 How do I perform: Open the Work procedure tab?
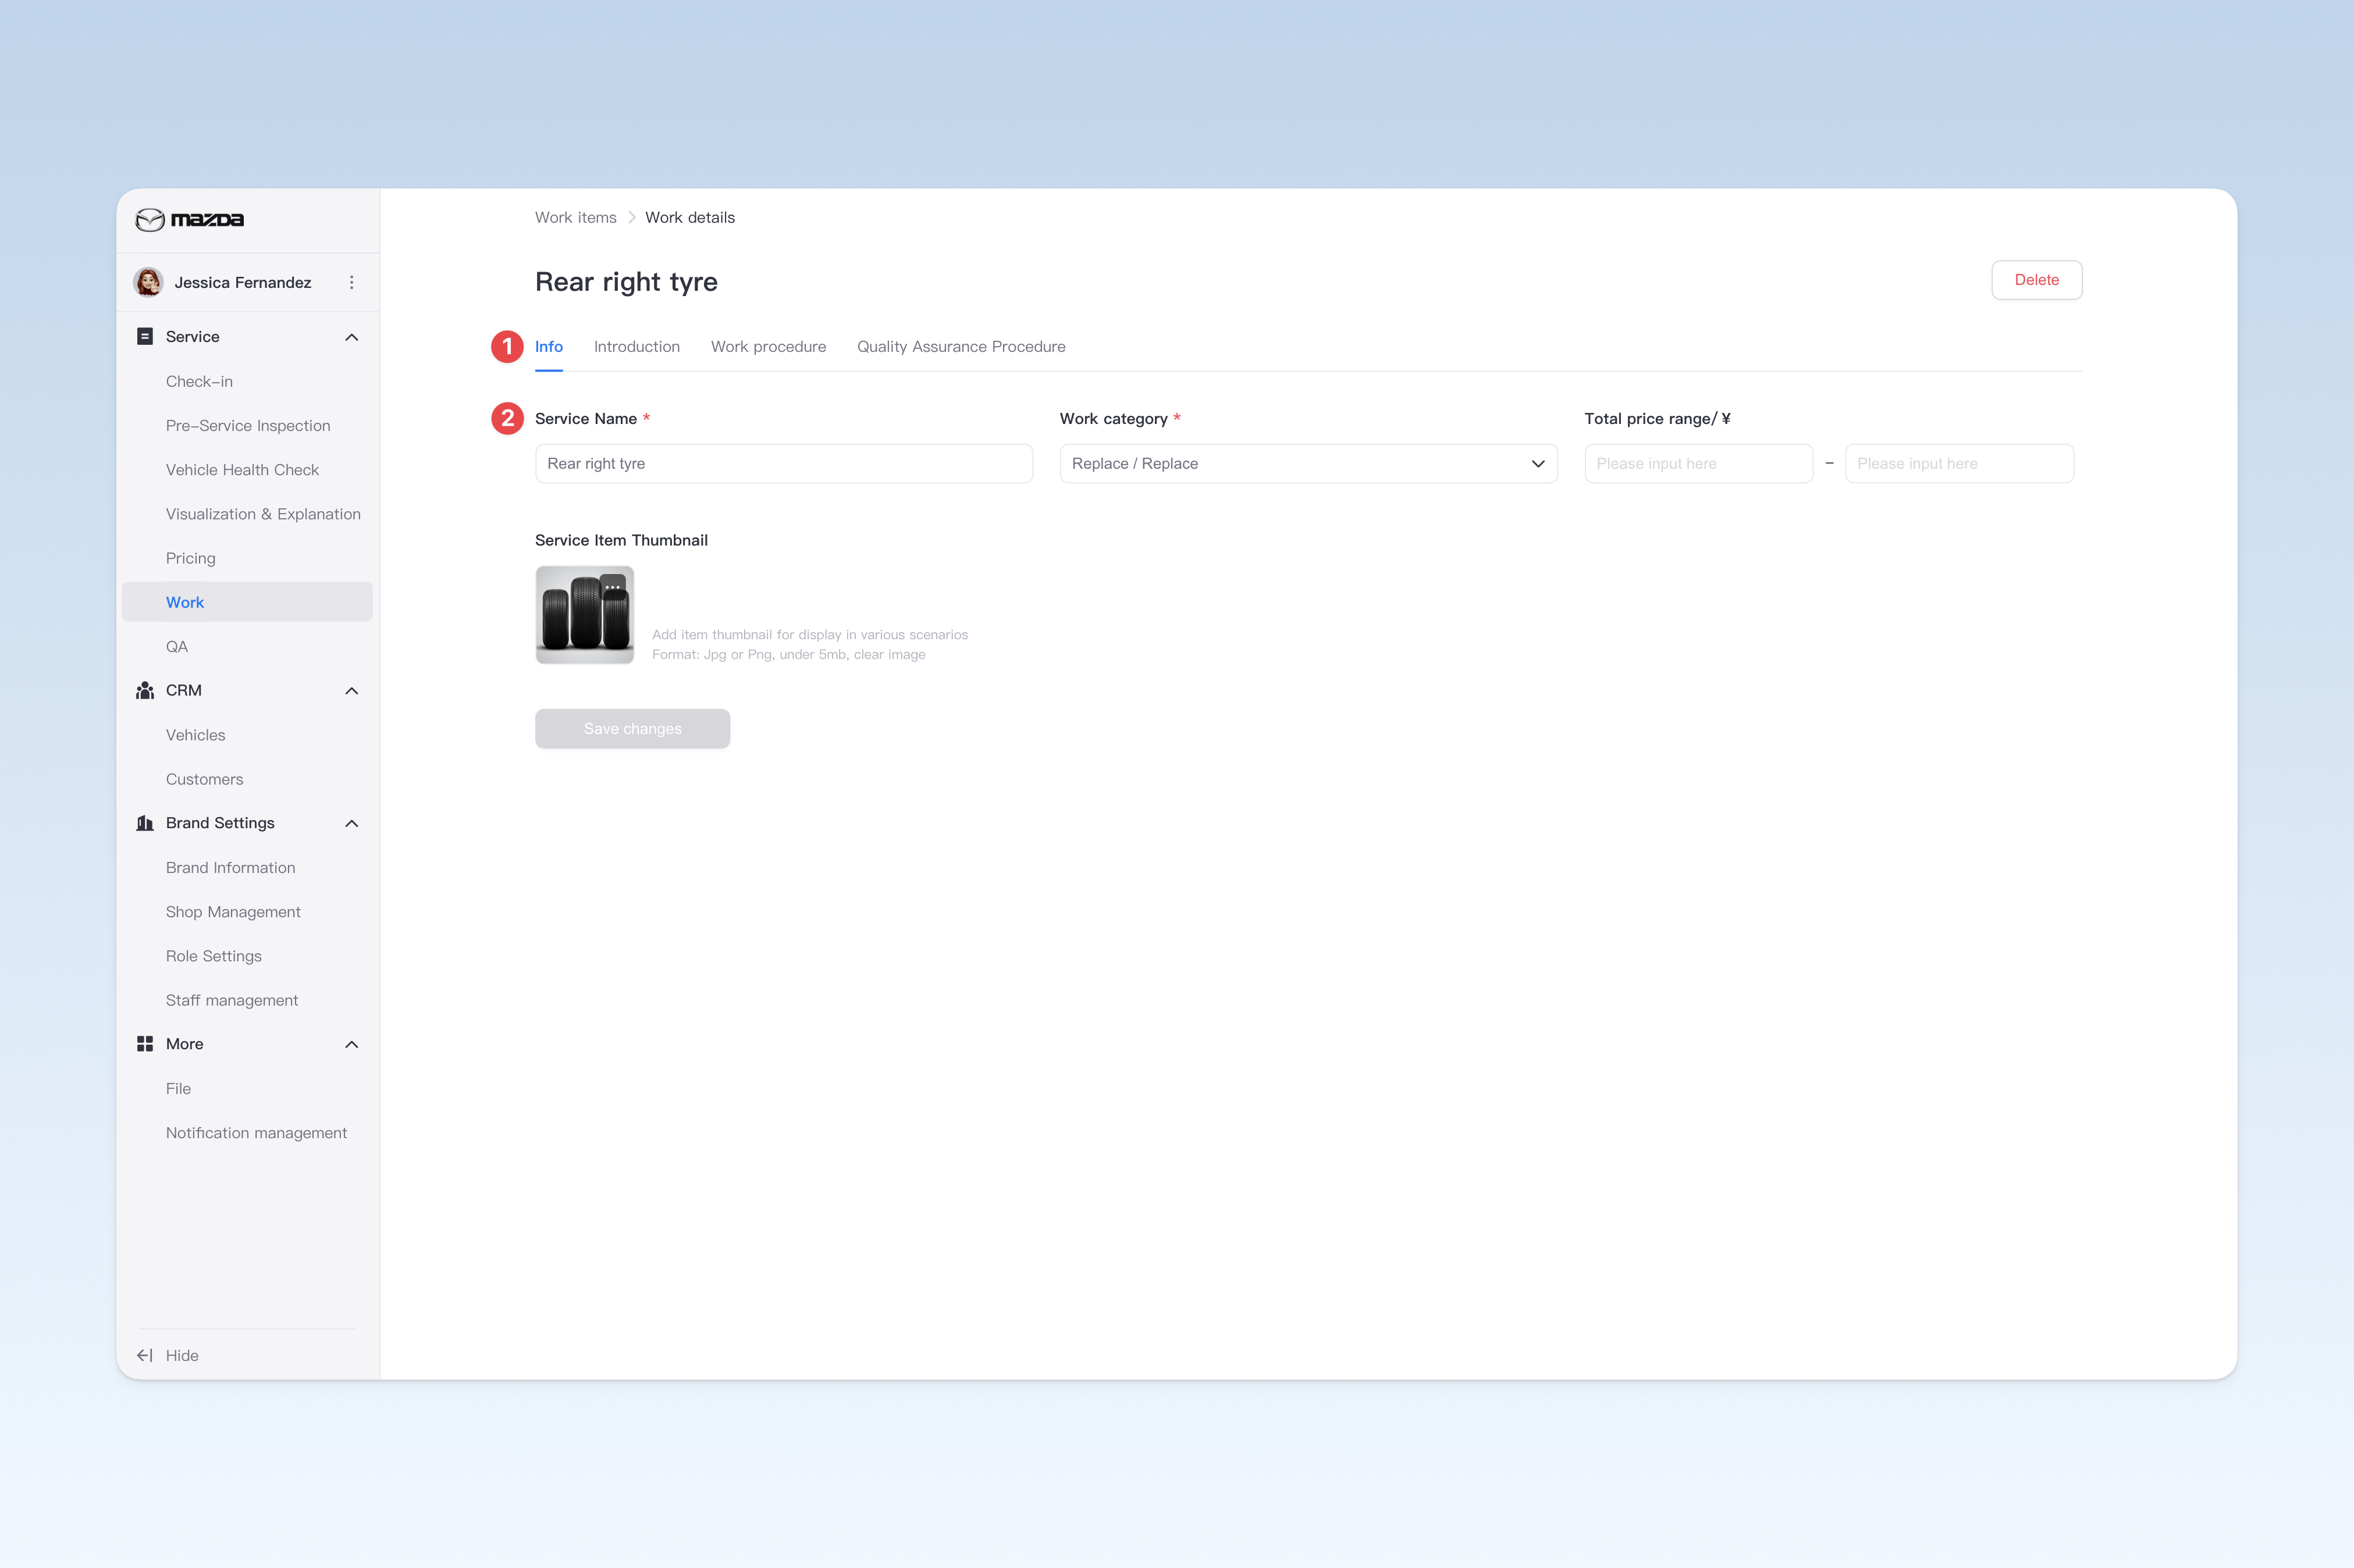pos(769,346)
